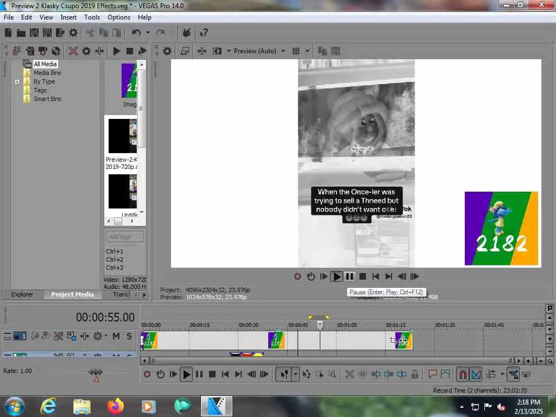Screen dimensions: 556x417
Task: Copy snapshot to clipboard in preview toolbar
Action: click(x=323, y=51)
